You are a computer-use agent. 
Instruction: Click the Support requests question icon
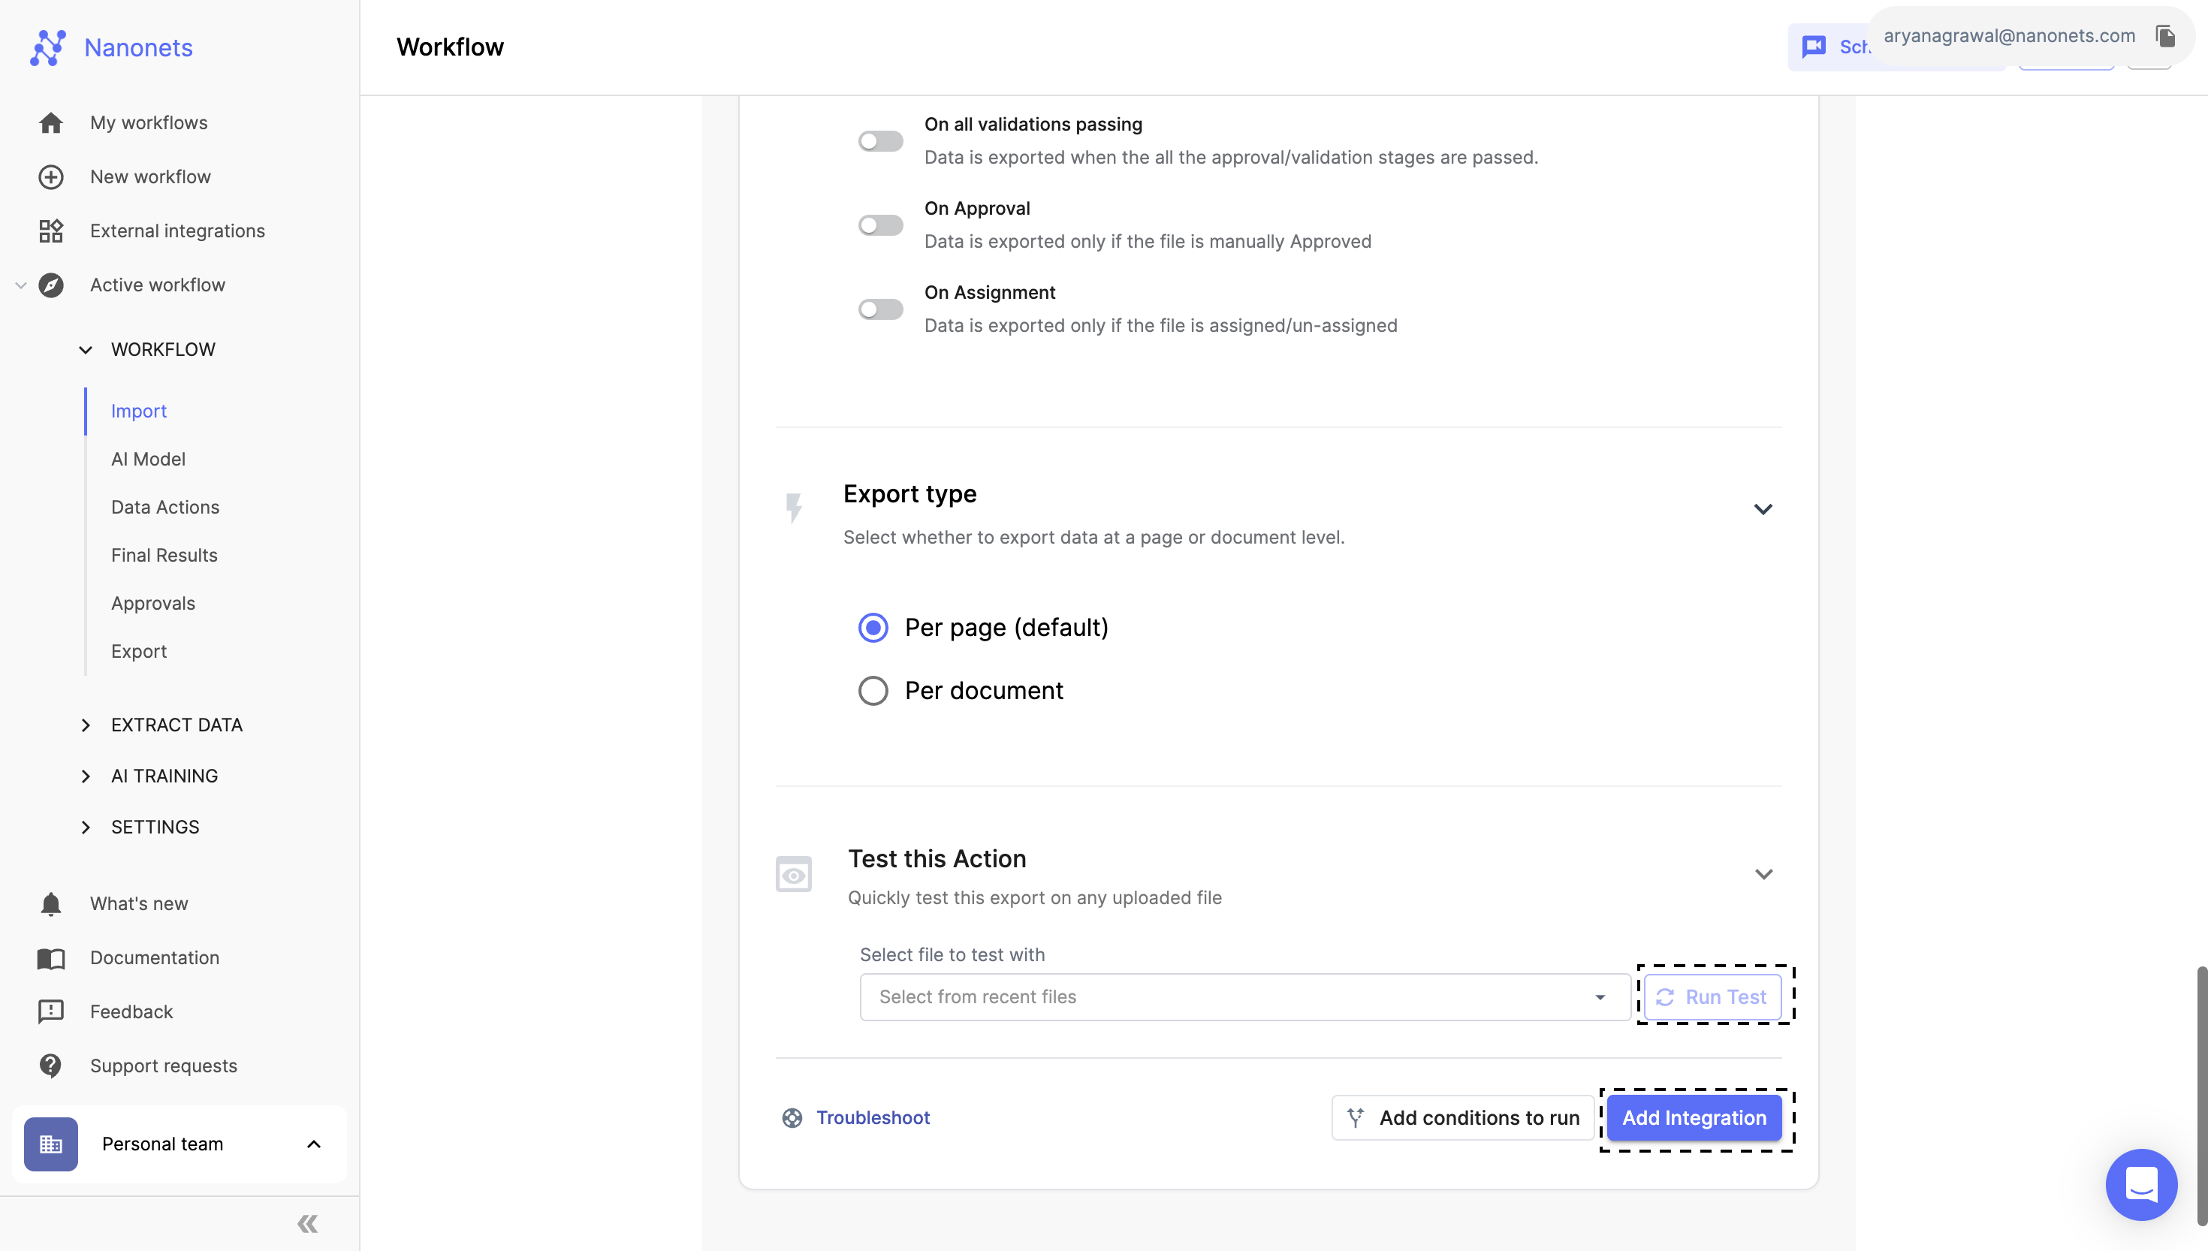pyautogui.click(x=50, y=1066)
